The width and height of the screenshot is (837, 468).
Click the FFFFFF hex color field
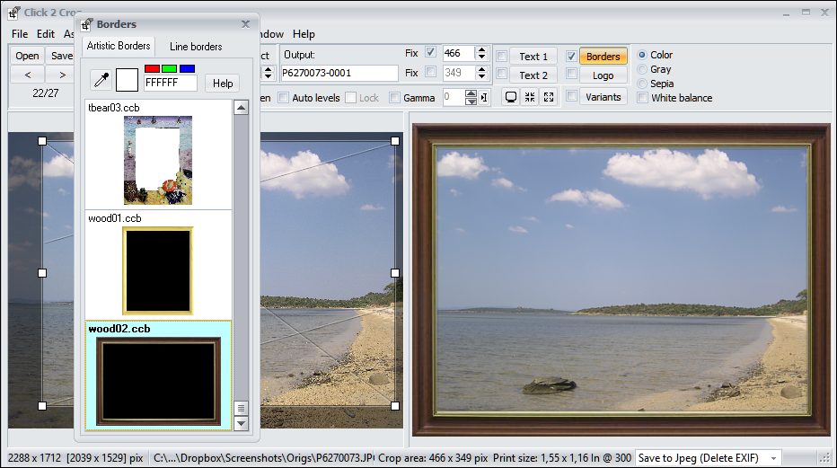click(171, 83)
